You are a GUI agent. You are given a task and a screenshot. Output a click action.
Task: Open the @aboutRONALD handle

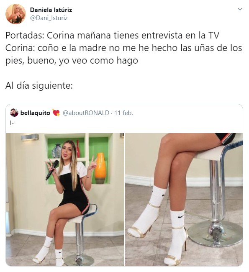(86, 113)
